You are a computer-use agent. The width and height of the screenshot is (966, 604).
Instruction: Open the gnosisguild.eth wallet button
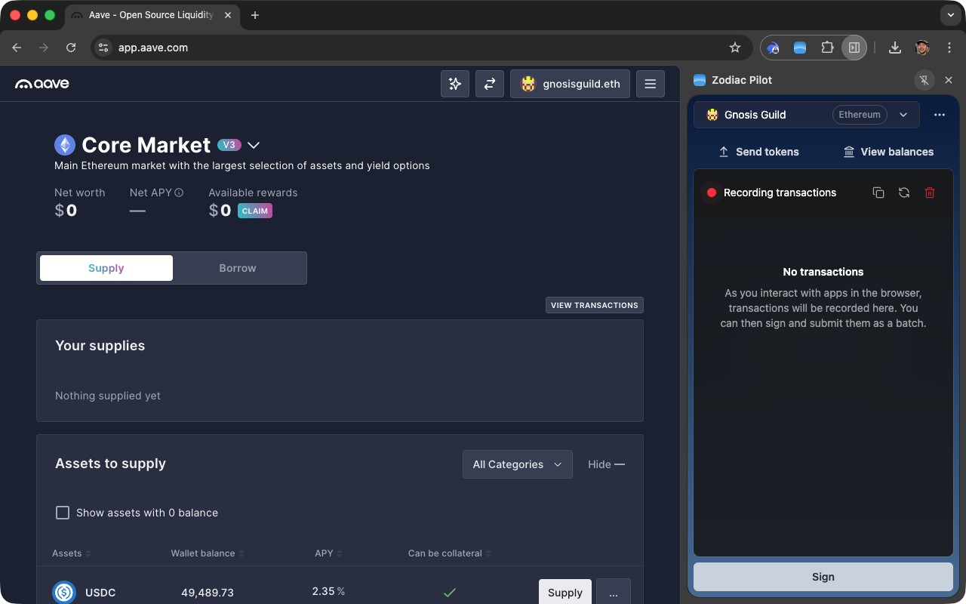point(571,84)
